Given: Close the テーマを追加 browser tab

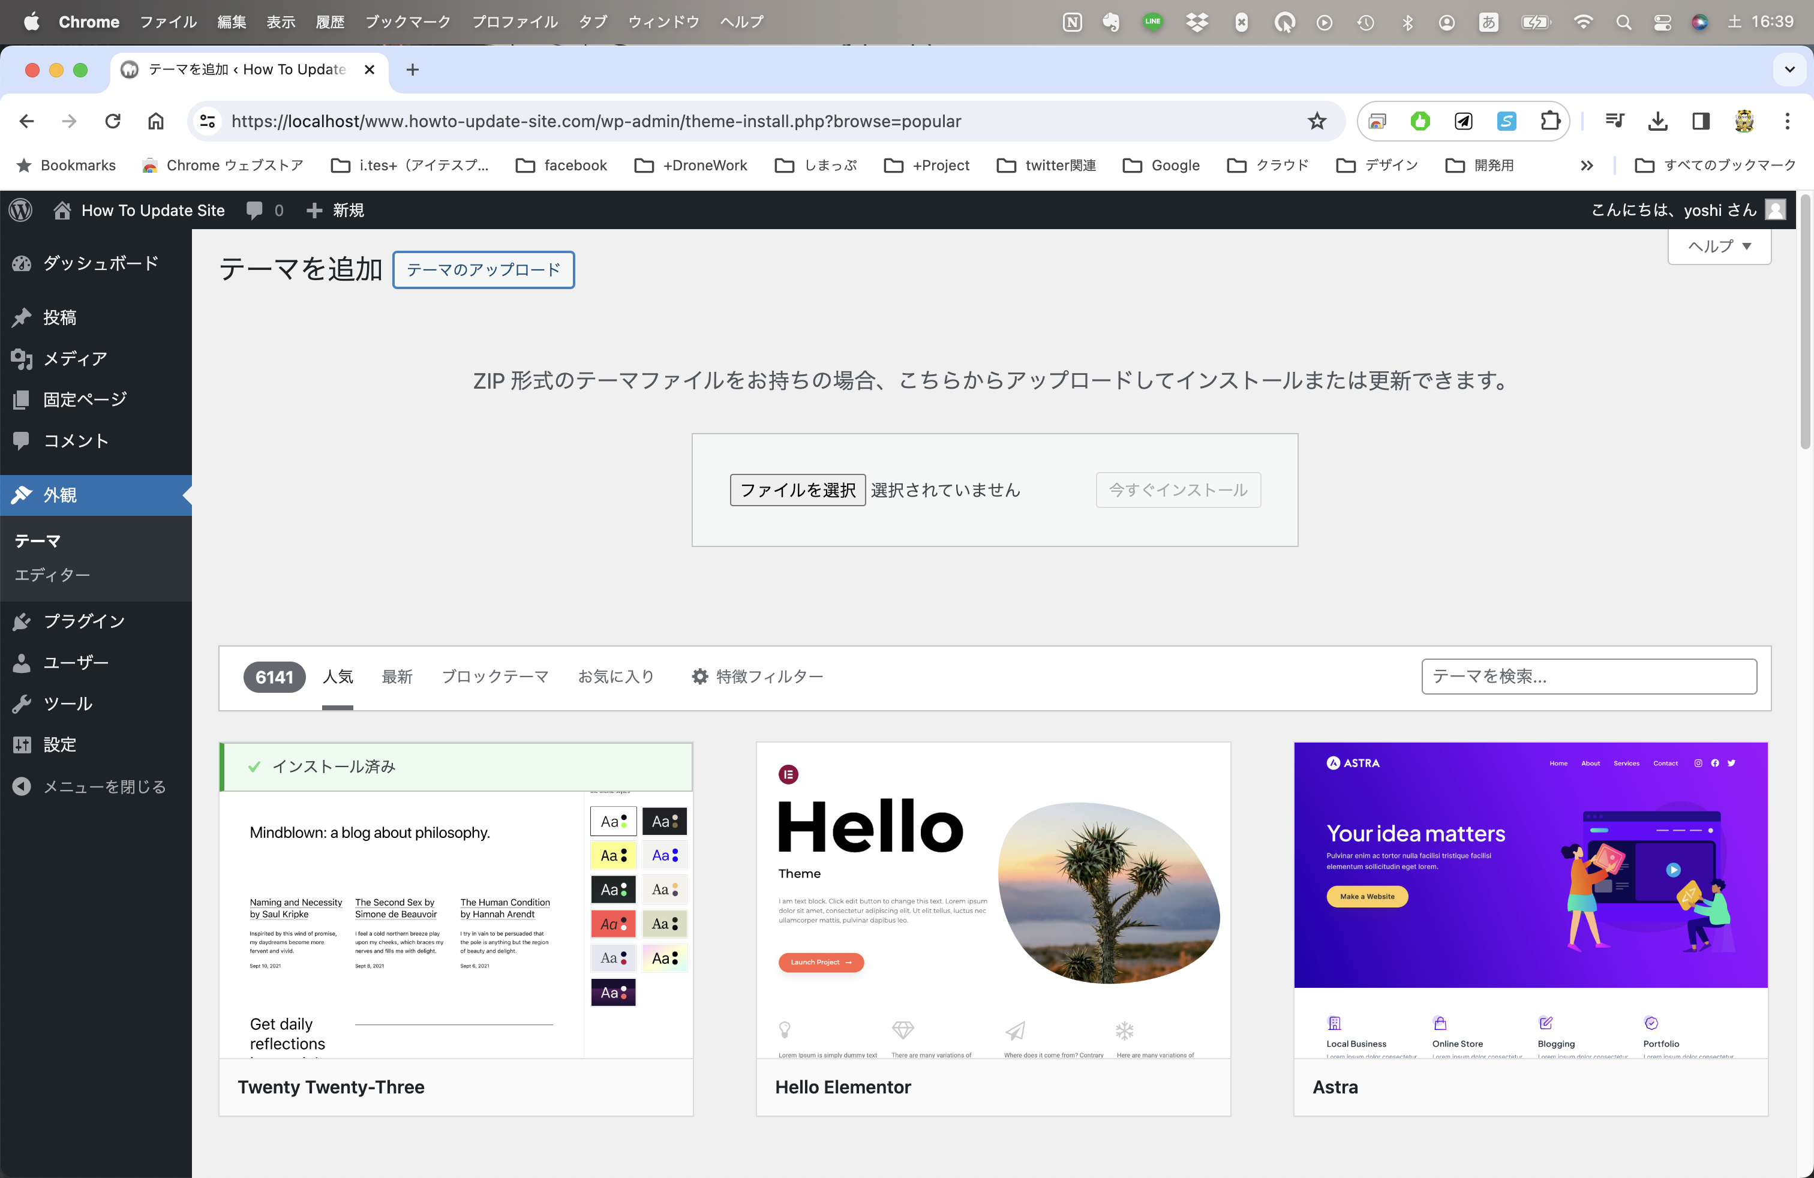Looking at the screenshot, I should point(370,70).
